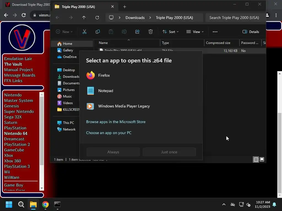This screenshot has height=211, width=282.
Task: Click the Always button
Action: [113, 152]
